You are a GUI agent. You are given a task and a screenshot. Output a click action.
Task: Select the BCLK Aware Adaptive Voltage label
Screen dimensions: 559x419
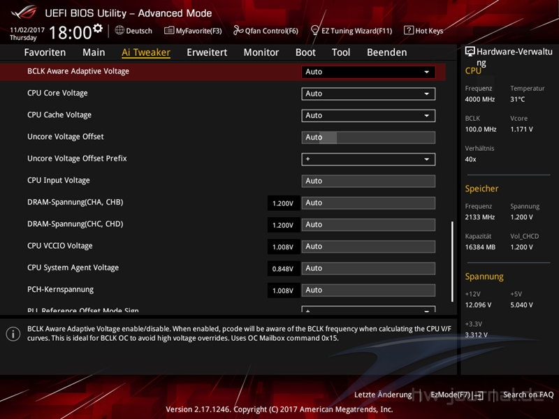coord(78,71)
